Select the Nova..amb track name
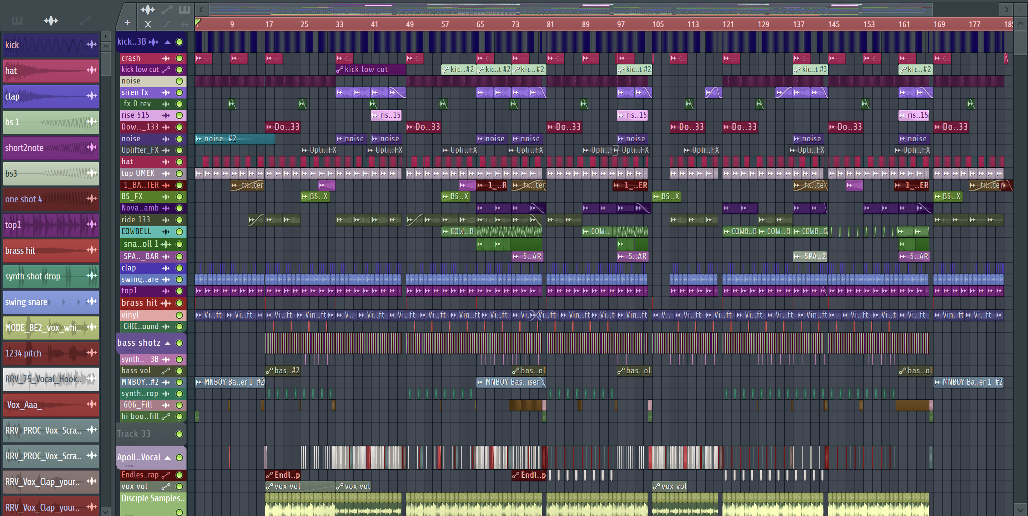 pyautogui.click(x=140, y=208)
